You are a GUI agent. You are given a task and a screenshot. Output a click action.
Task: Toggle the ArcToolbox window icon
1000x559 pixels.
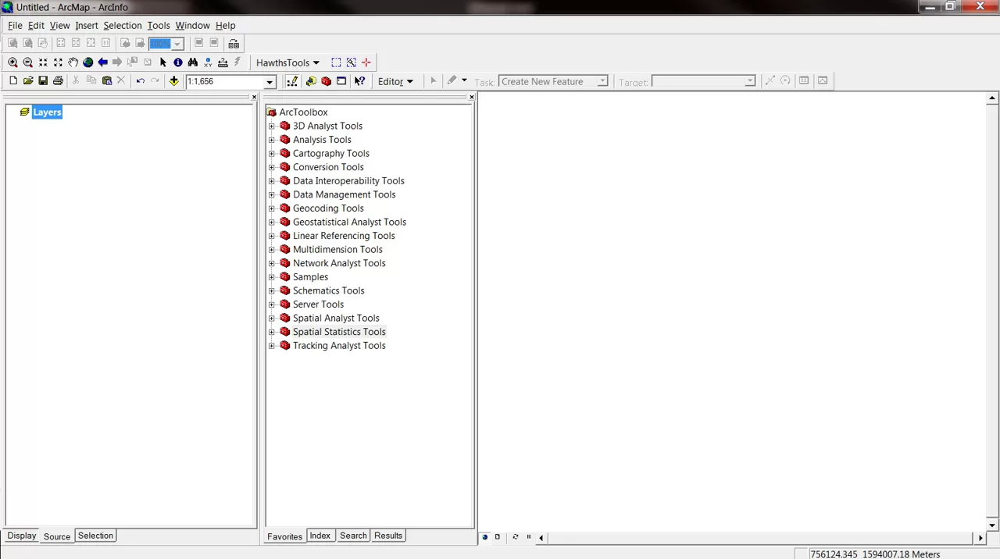(326, 81)
